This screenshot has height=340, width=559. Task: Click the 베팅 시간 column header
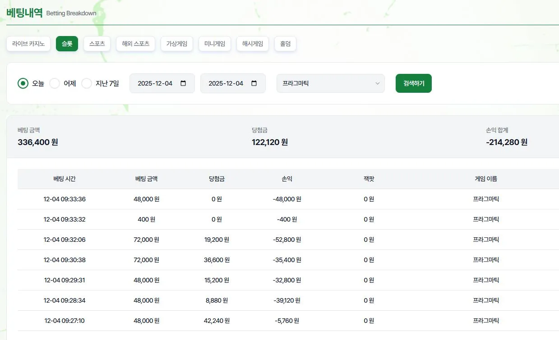coord(65,179)
